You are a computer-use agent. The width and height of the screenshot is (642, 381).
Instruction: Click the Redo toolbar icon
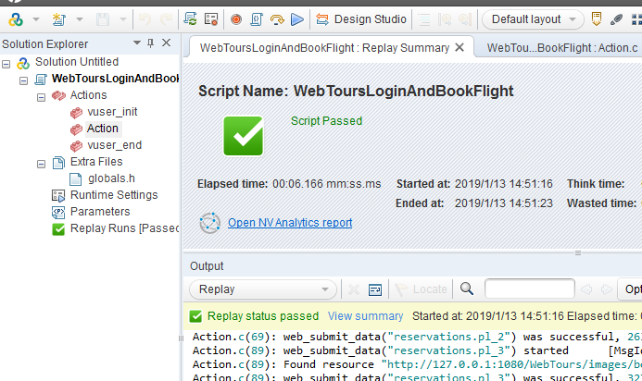click(166, 19)
